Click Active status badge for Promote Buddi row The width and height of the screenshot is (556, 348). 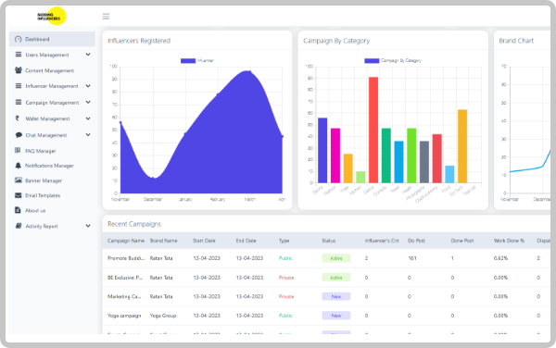pyautogui.click(x=336, y=258)
